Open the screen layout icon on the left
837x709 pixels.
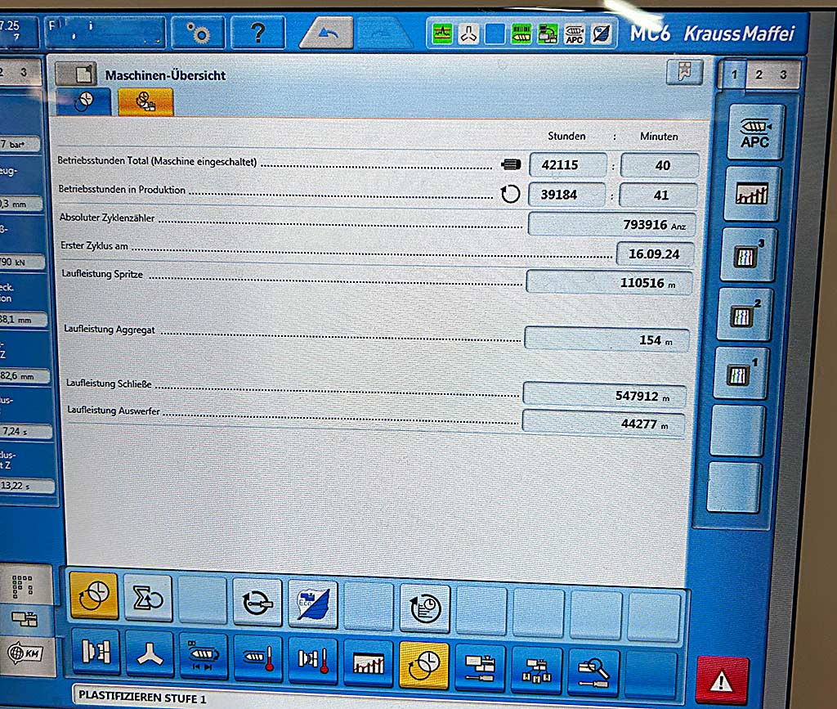pos(25,619)
